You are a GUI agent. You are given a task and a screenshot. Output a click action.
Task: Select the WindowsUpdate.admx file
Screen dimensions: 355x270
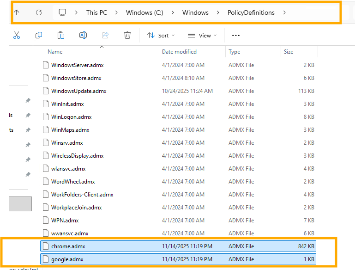coord(78,91)
